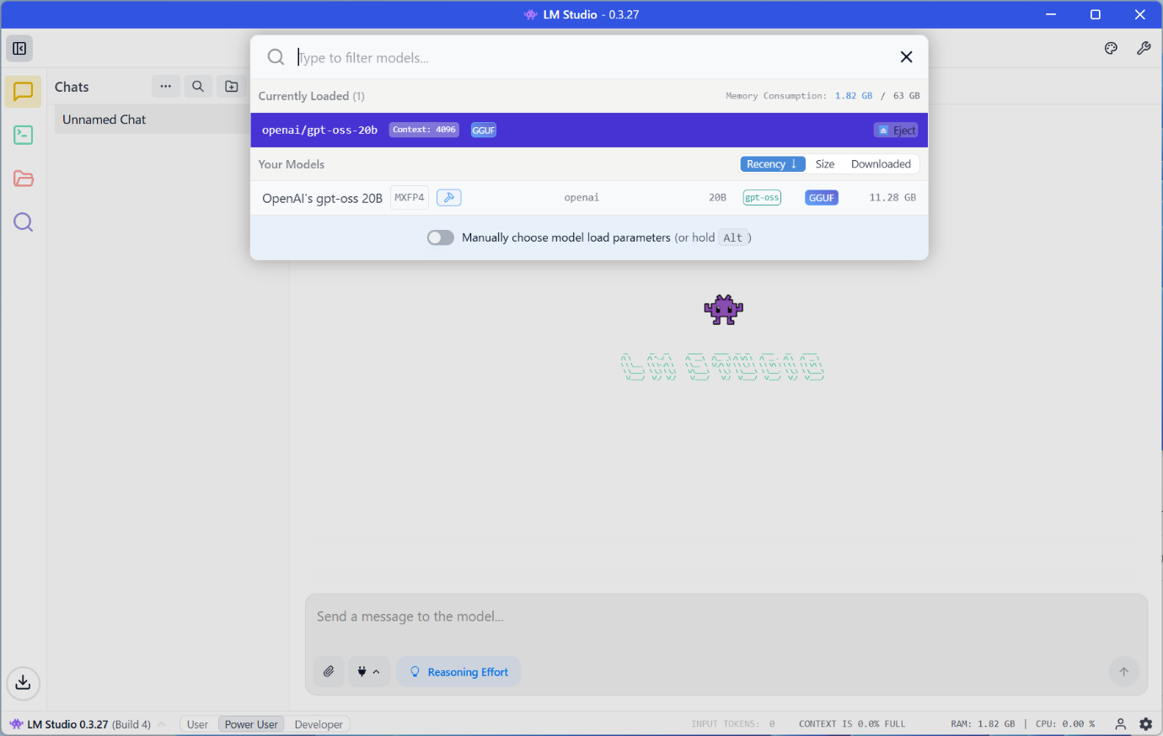Click the 20B parameter count label

(x=717, y=198)
